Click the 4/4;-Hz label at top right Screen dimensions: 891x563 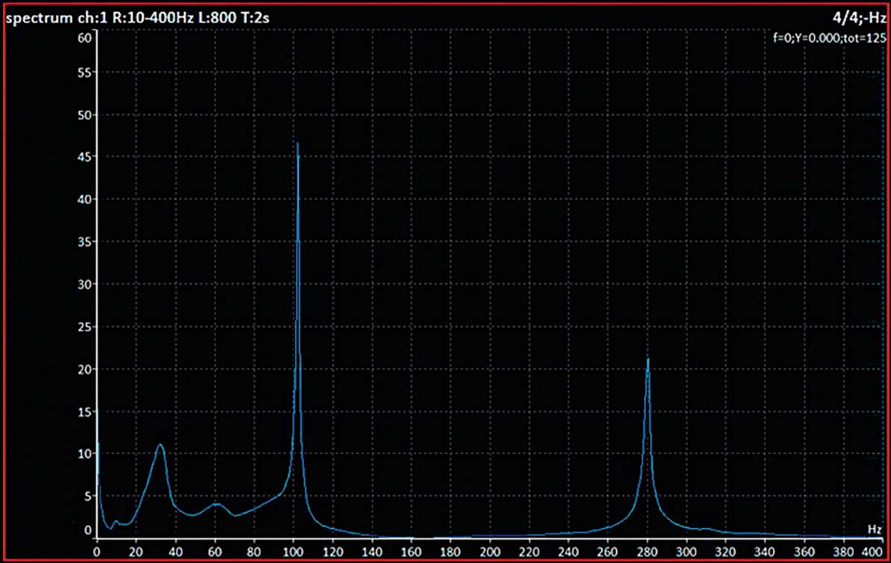(x=859, y=18)
